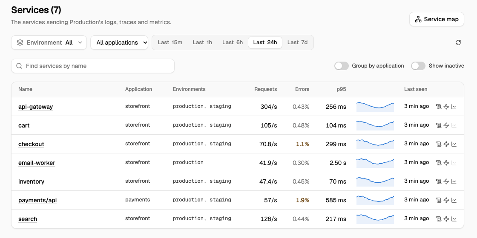This screenshot has width=477, height=238.
Task: Select the Last 6h time range
Action: click(233, 42)
